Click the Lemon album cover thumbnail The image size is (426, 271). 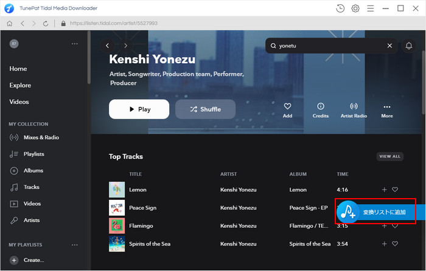(x=117, y=190)
